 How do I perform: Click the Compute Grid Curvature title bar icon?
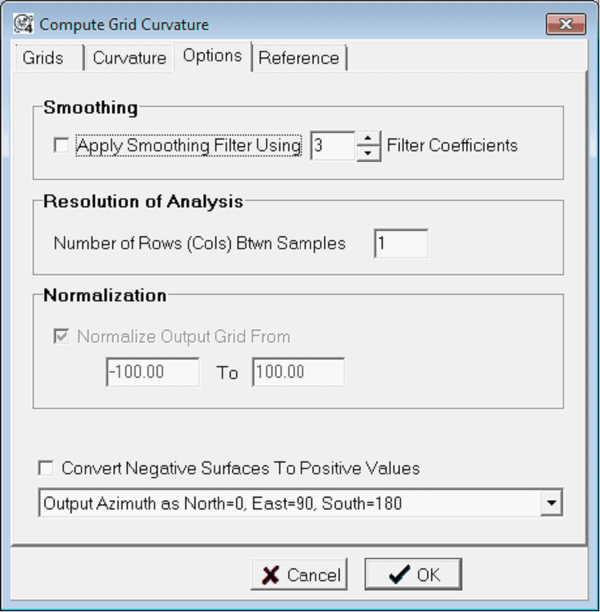(24, 24)
